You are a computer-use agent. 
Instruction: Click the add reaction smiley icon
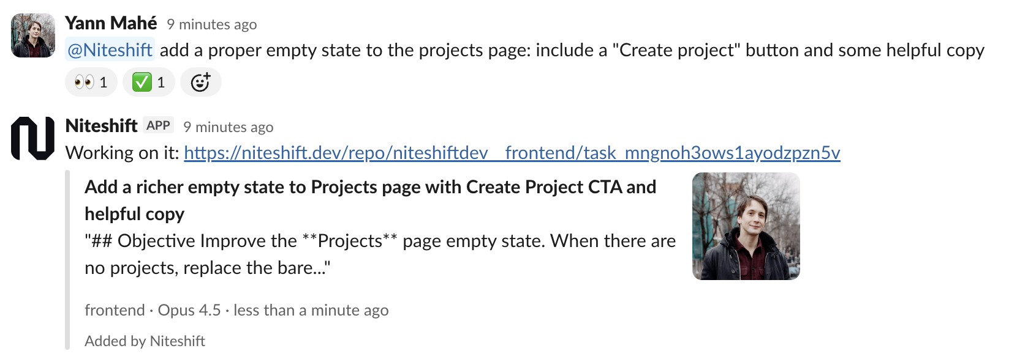point(200,82)
